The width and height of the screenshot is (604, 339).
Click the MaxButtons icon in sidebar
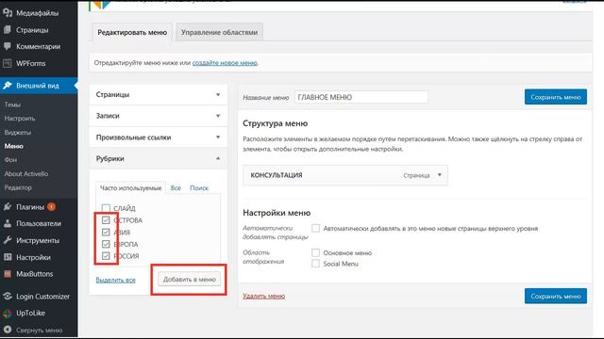(x=8, y=274)
